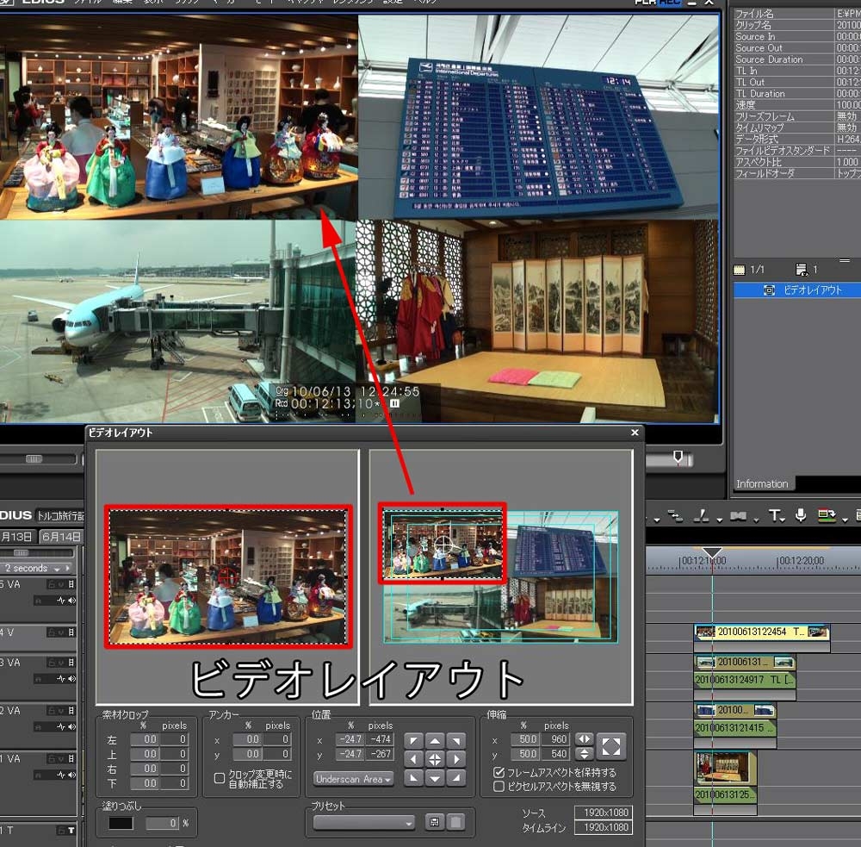Disable フレームアスペクトを保持する checkbox
This screenshot has width=861, height=847.
tap(499, 773)
